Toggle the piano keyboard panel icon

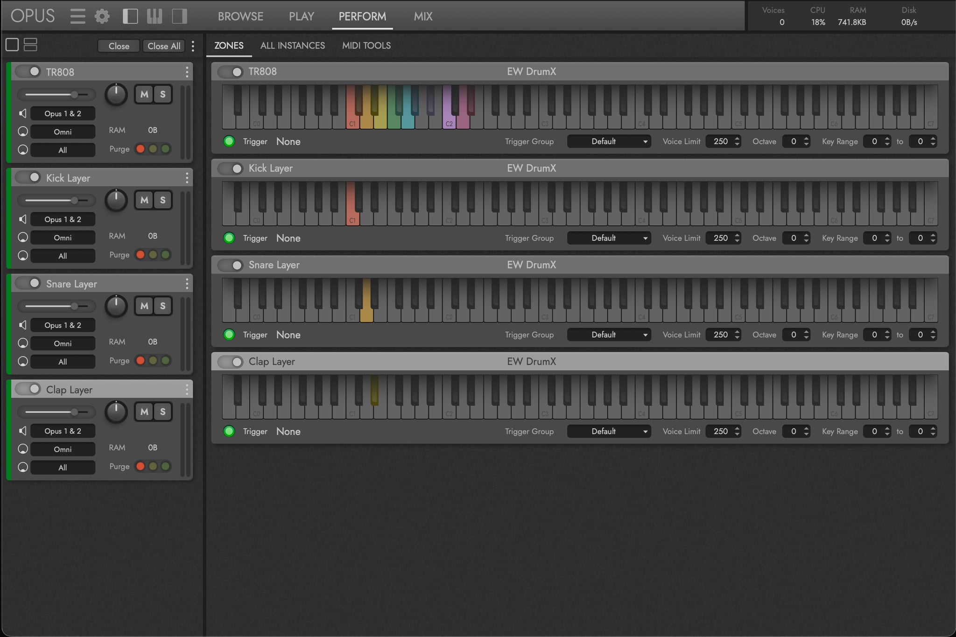[x=155, y=16]
